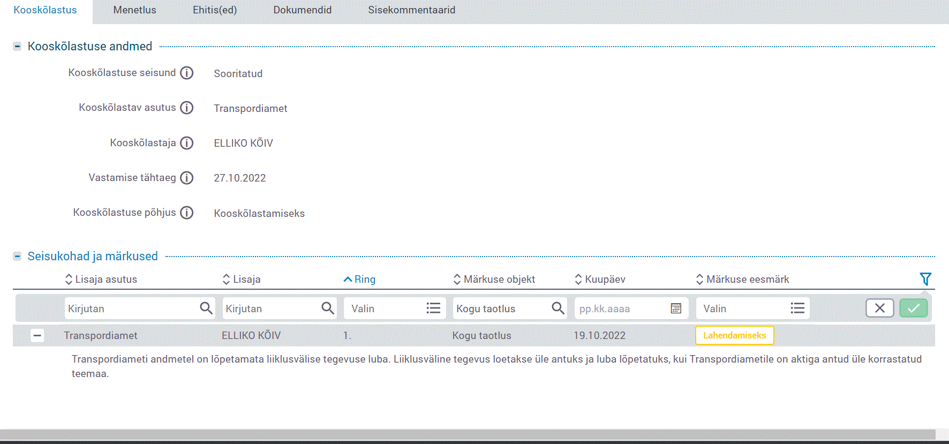Switch to the Kooskõlastus tab

tap(46, 10)
